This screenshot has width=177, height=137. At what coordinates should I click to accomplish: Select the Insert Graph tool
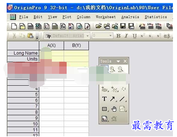pyautogui.click(x=105, y=119)
